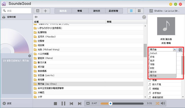
Task: Pause the current song
Action: tap(64, 103)
